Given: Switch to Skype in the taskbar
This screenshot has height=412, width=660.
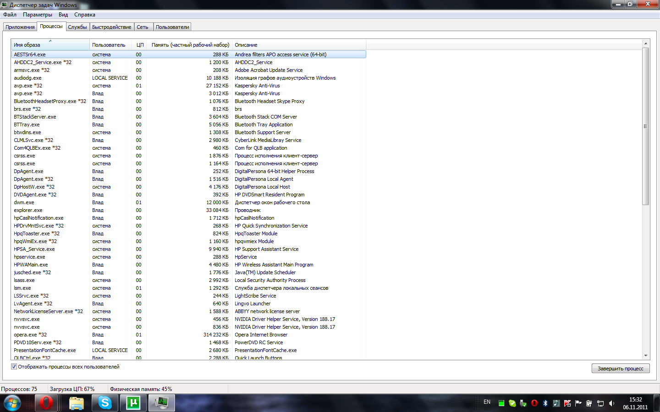Looking at the screenshot, I should tap(105, 403).
